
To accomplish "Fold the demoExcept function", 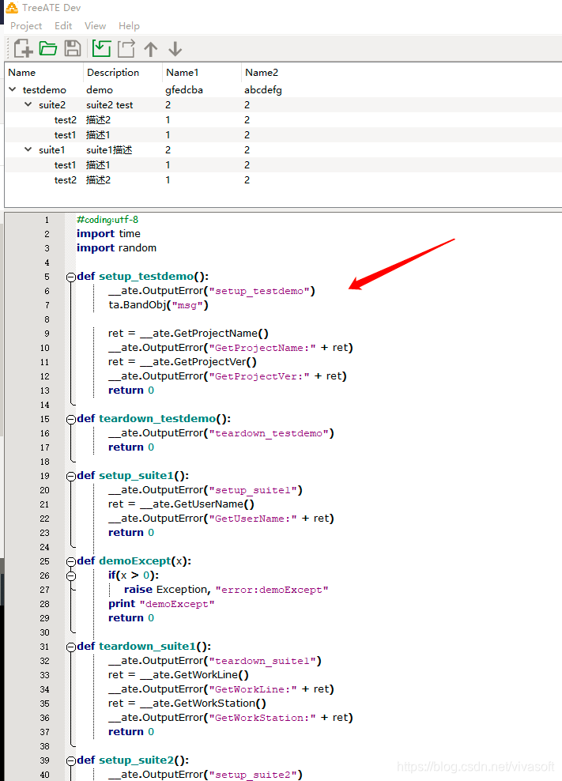I will tap(71, 562).
